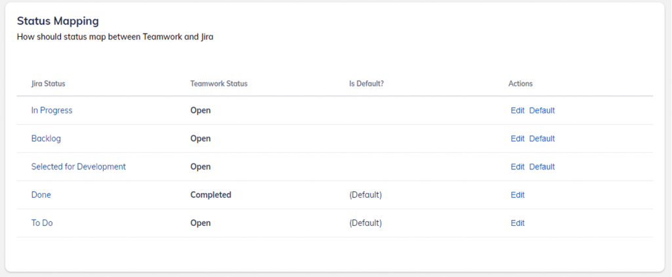Make the Backlog mapping the Default

(542, 138)
